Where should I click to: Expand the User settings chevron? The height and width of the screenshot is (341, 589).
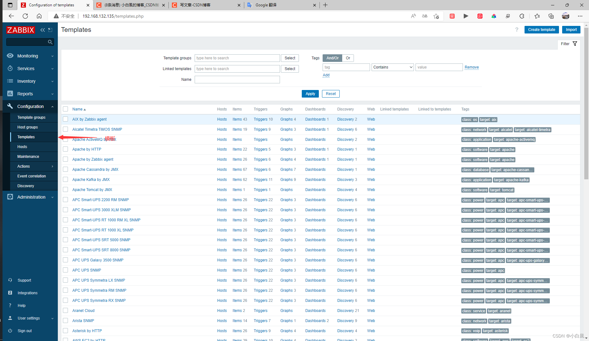point(52,318)
